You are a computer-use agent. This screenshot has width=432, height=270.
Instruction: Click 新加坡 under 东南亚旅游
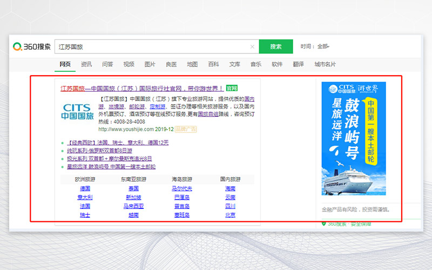(133, 197)
